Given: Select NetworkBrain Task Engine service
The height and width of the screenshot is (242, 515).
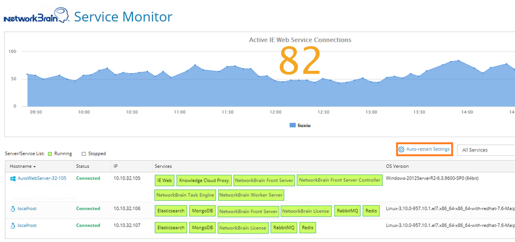Looking at the screenshot, I should [185, 195].
